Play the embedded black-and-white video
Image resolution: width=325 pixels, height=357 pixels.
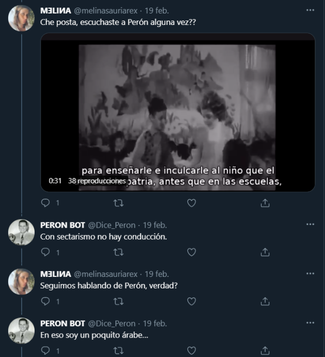point(177,112)
